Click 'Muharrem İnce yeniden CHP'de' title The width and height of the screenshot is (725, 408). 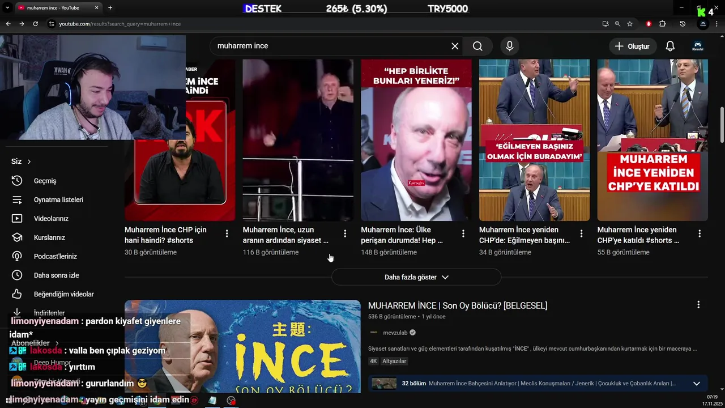(x=524, y=235)
